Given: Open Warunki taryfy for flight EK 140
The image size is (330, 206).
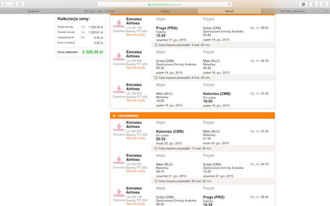Looking at the screenshot, I should pos(136,35).
